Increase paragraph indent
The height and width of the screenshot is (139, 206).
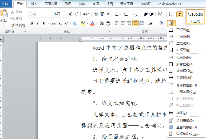pos(151,14)
